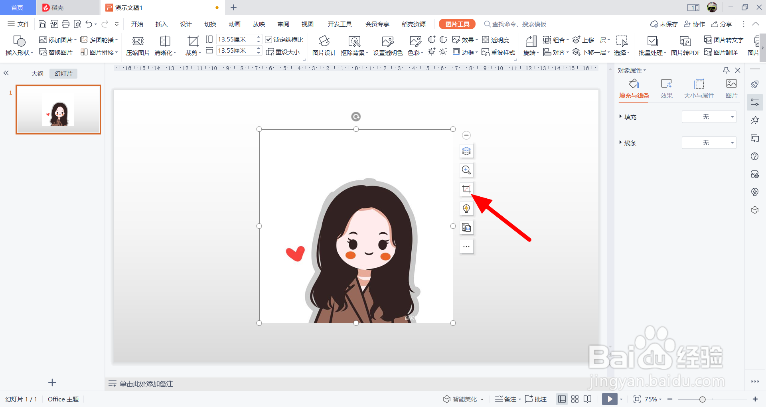Click the print preview icon
Viewport: 766px width, 407px height.
coord(77,24)
